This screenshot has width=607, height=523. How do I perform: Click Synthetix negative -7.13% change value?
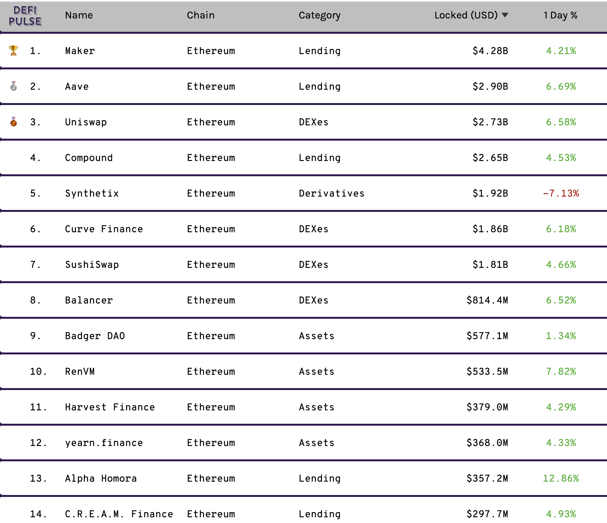click(561, 193)
